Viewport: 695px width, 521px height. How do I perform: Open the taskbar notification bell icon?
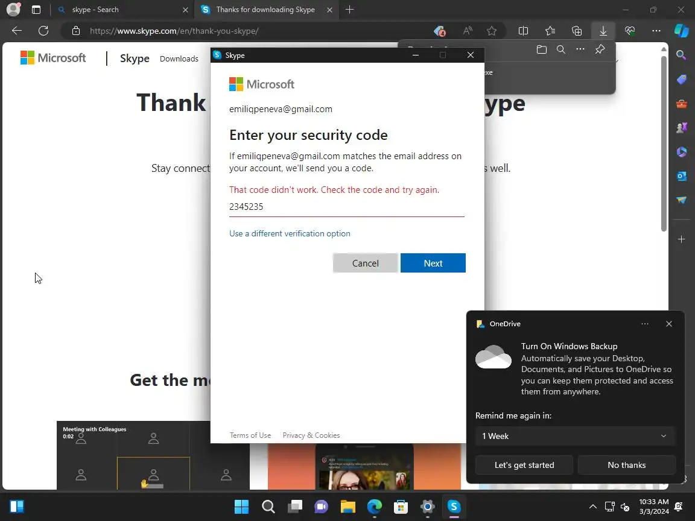679,507
